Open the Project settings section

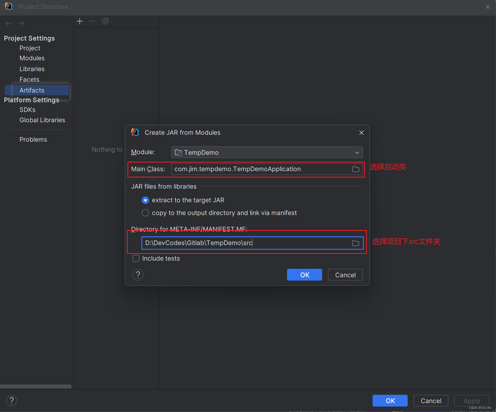30,48
